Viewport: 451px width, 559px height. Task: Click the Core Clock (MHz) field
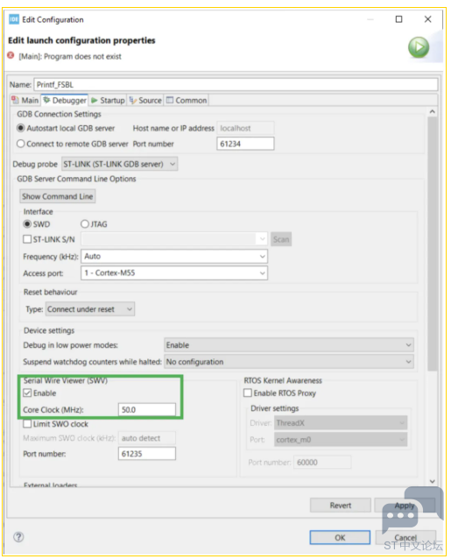tap(147, 410)
